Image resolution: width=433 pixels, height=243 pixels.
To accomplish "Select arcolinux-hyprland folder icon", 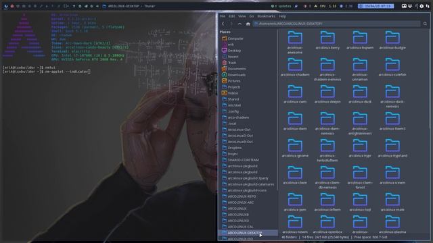I will [x=392, y=146].
